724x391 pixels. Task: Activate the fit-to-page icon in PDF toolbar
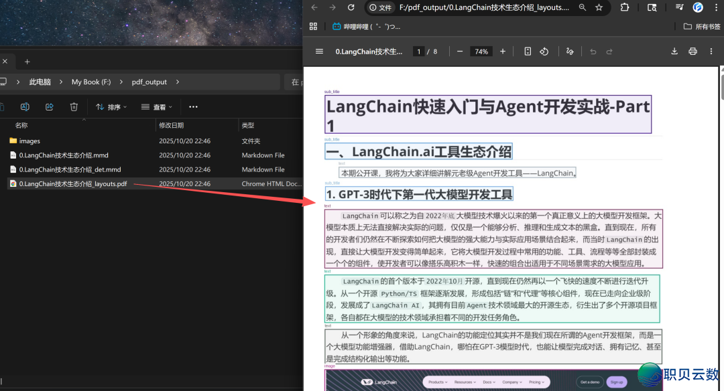(x=528, y=51)
